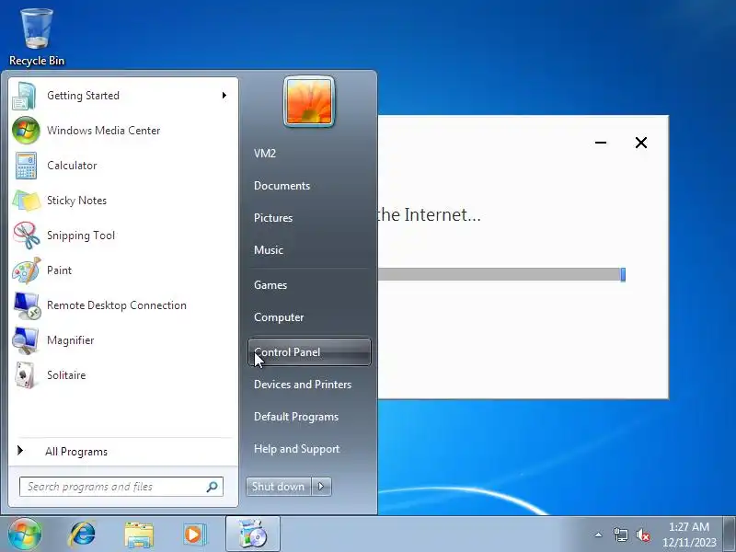Launch Windows Media Center icon
736x552 pixels.
click(26, 131)
